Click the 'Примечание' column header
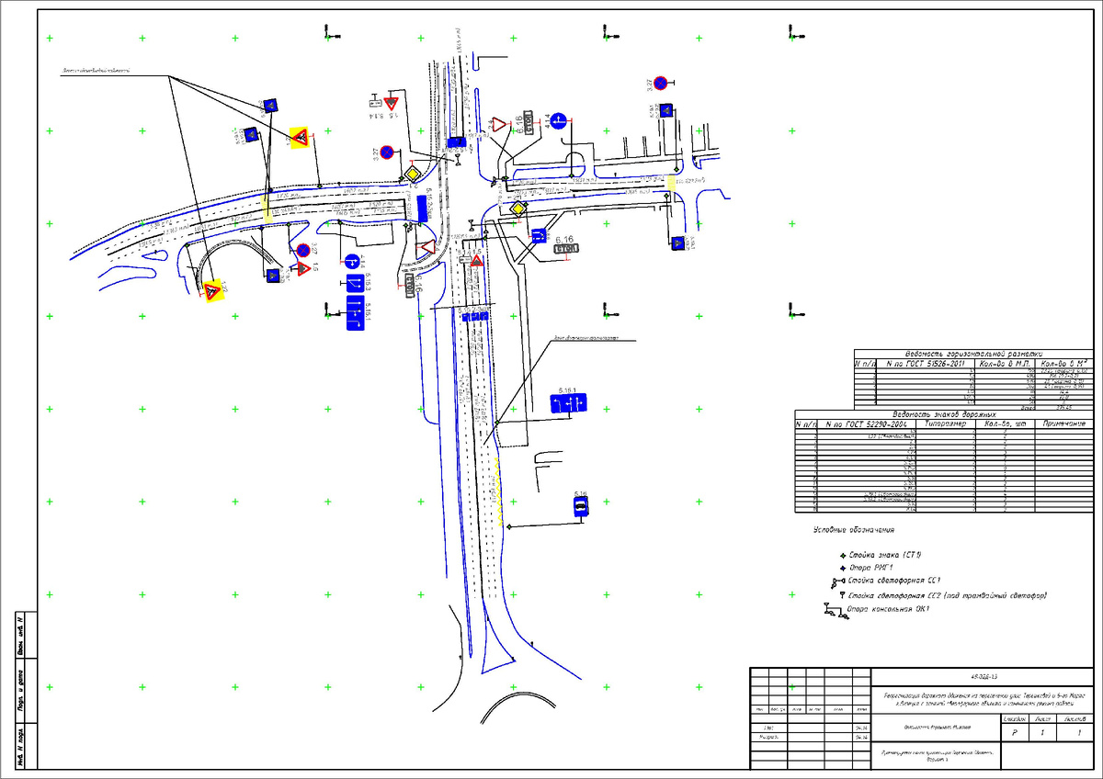1103x779 pixels. 1065,424
